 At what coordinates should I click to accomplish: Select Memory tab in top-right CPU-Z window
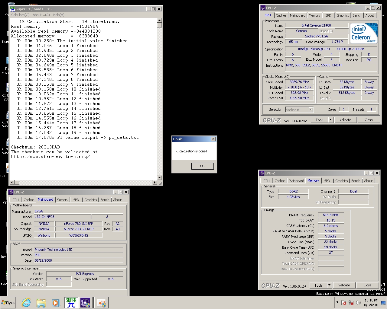click(314, 15)
